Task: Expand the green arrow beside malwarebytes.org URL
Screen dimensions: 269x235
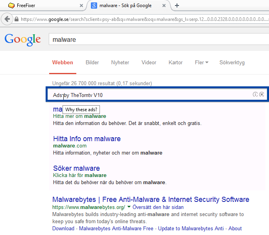Action: (x=129, y=207)
